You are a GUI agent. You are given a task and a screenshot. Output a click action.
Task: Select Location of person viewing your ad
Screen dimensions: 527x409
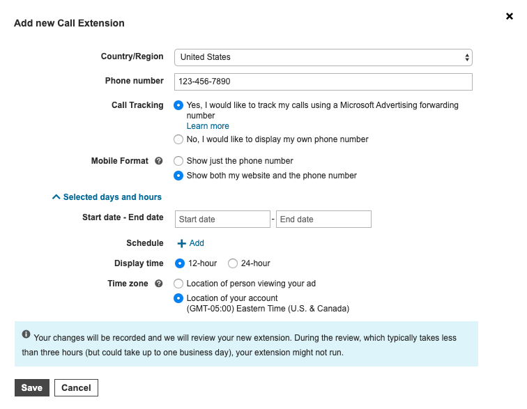point(179,284)
